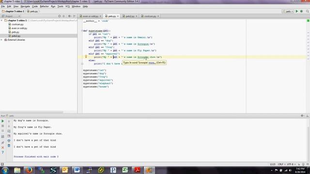Open Project panel settings gear
Screen dimensions: 310x174
[x=69, y=16]
